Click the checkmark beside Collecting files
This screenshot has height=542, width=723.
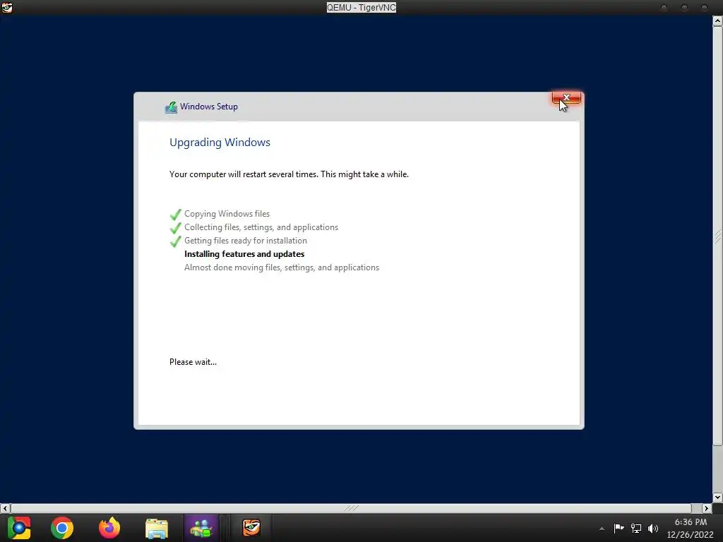(x=176, y=228)
